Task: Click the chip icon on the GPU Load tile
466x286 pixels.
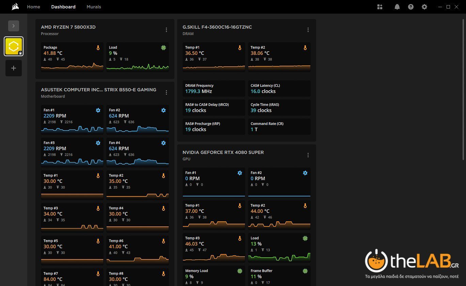Action: pyautogui.click(x=305, y=238)
